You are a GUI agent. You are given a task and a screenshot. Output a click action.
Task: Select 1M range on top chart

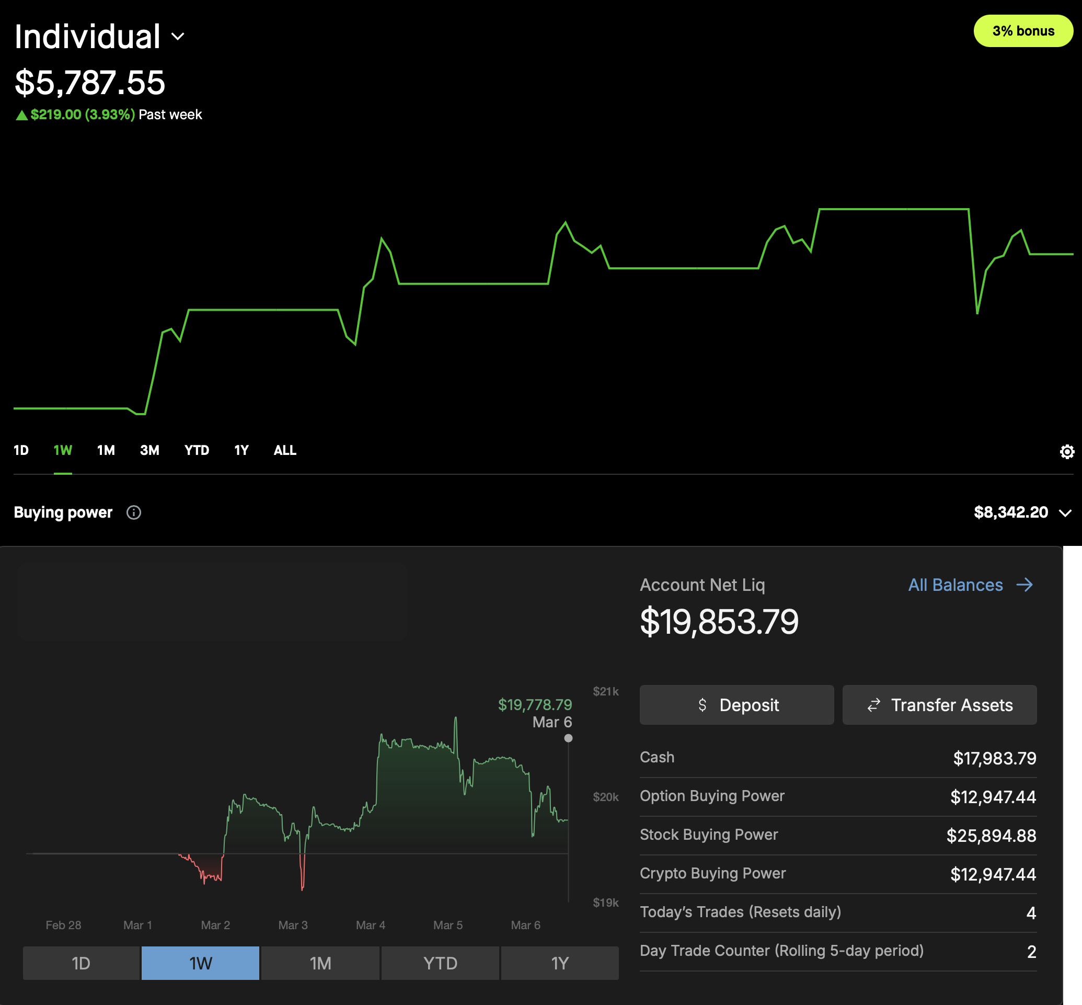tap(106, 450)
